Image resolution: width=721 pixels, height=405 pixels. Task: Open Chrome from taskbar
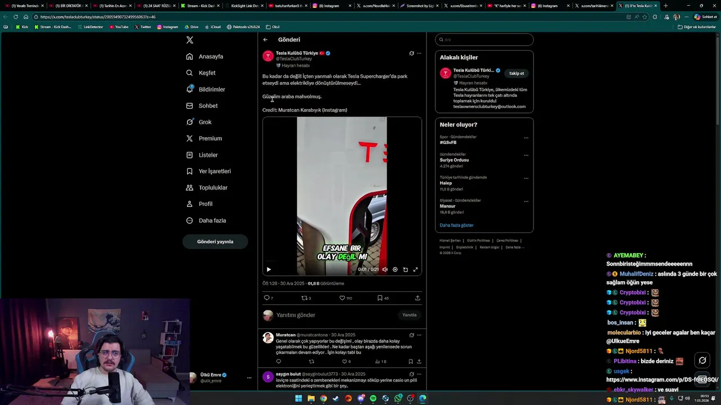point(323,399)
